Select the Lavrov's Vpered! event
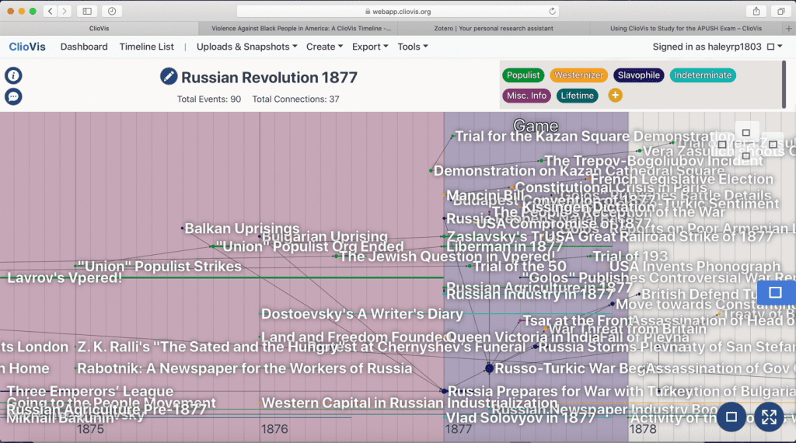The width and height of the screenshot is (796, 443). point(65,277)
